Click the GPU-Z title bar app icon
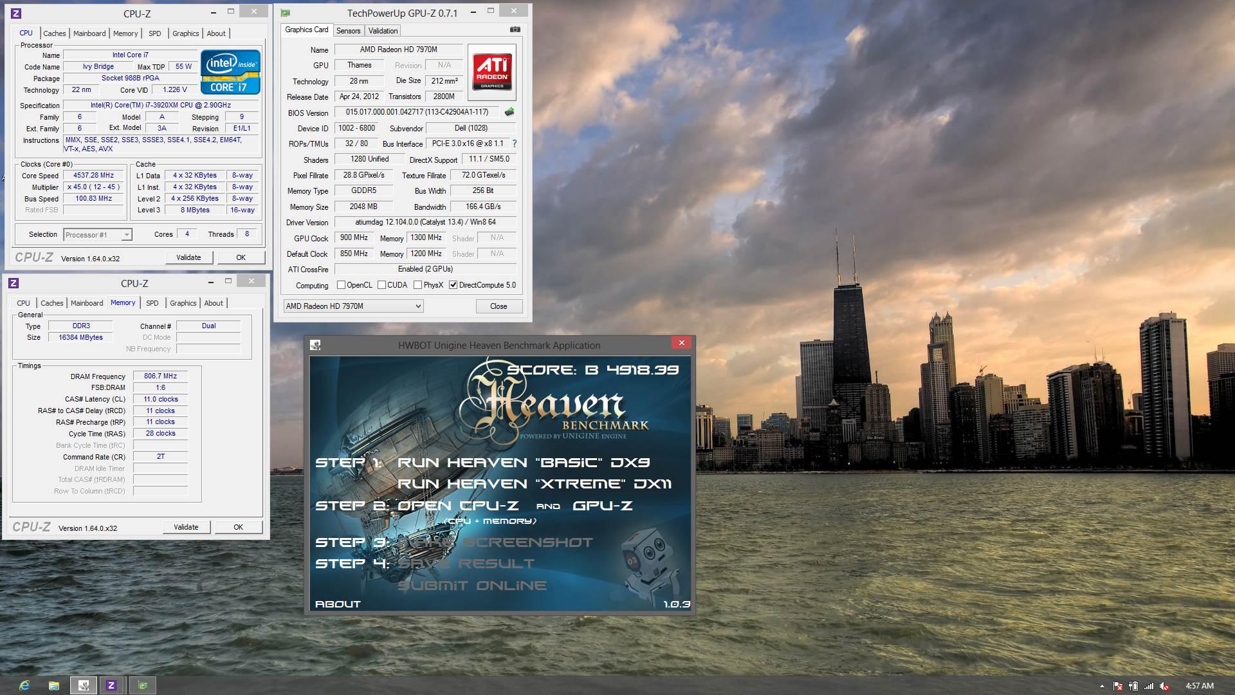 286,13
